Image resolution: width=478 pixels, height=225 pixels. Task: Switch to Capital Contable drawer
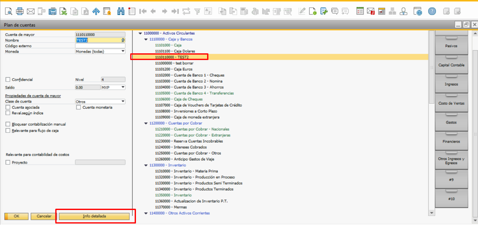click(451, 65)
